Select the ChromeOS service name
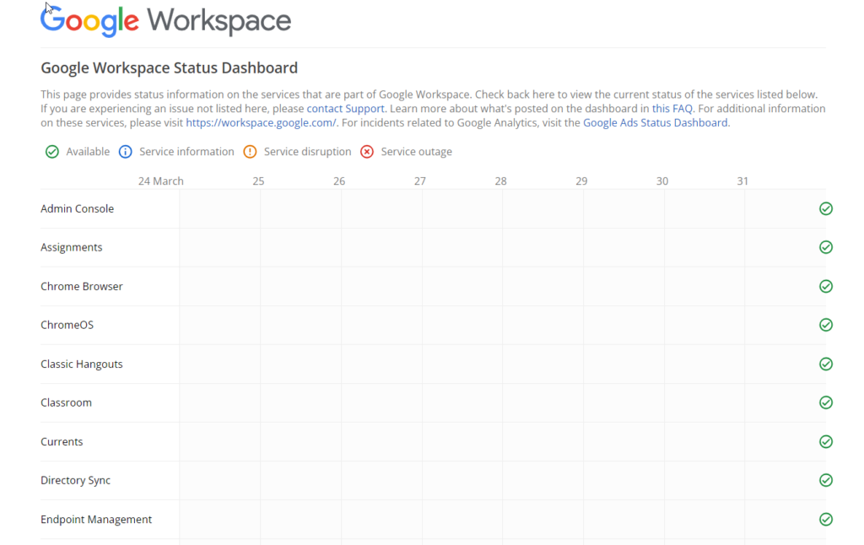 coord(67,325)
